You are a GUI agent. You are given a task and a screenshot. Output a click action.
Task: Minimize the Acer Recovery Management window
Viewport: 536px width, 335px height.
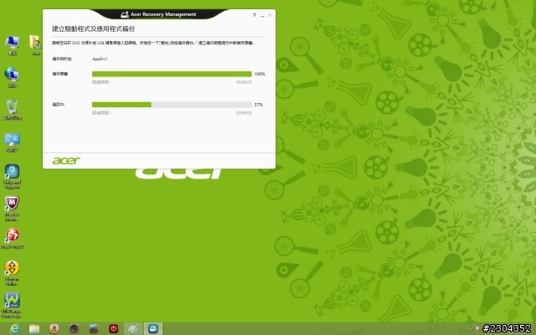[x=262, y=16]
